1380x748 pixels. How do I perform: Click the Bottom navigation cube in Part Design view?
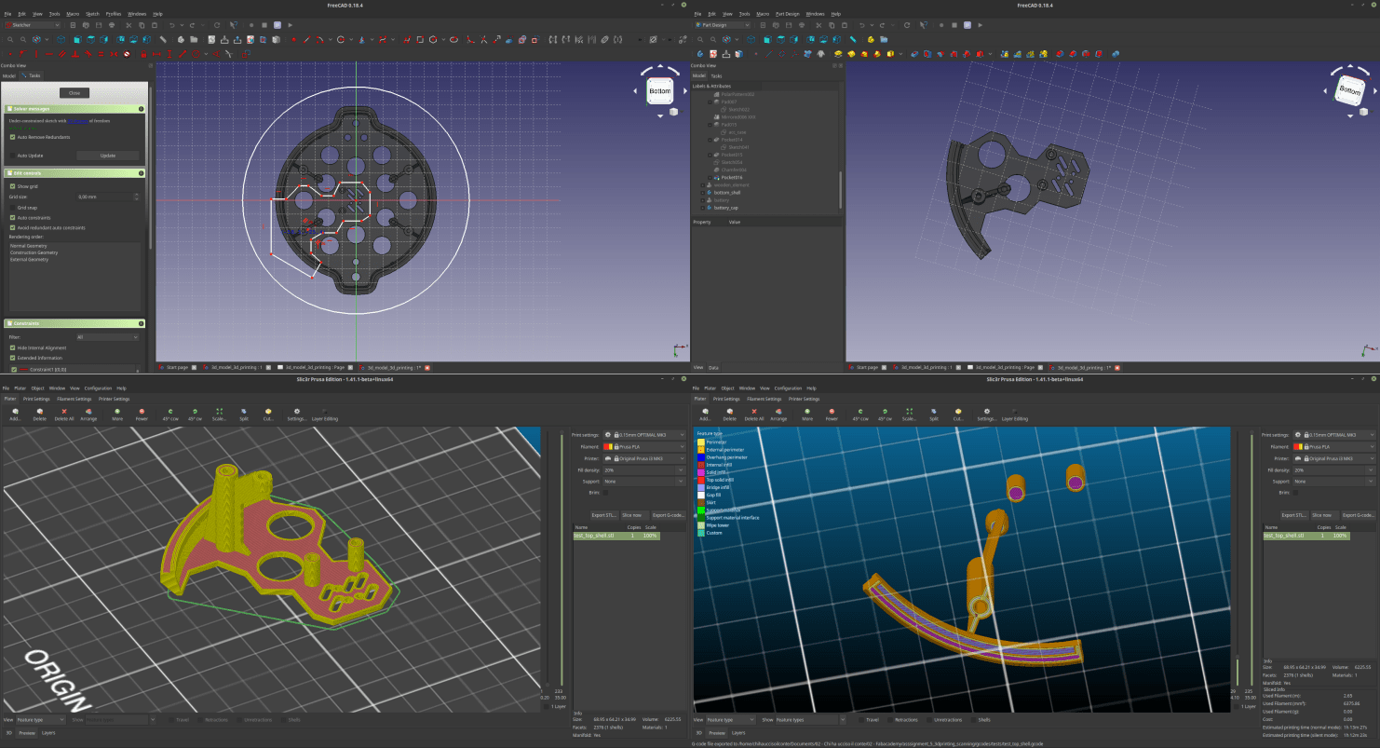click(1349, 90)
